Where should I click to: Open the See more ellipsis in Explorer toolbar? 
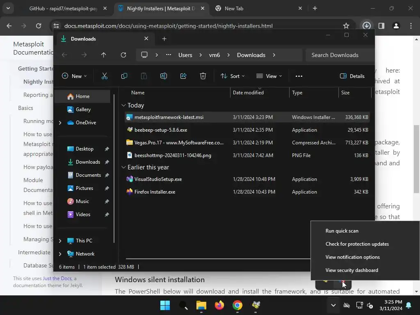click(x=299, y=76)
